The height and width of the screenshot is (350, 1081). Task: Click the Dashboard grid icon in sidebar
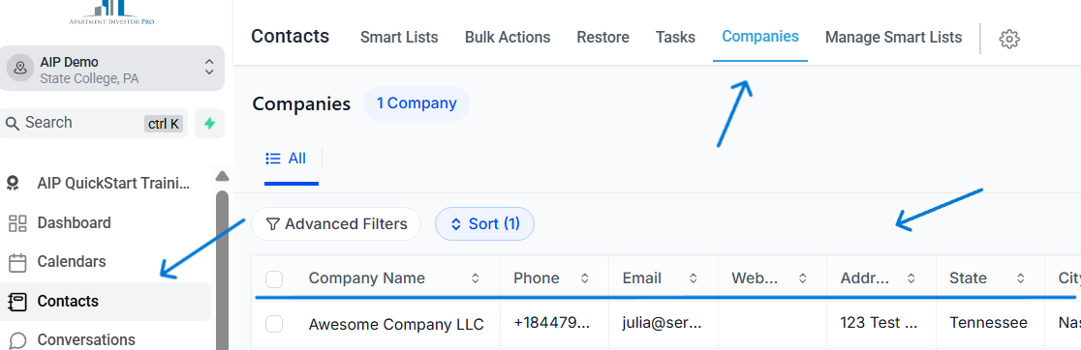pyautogui.click(x=18, y=222)
